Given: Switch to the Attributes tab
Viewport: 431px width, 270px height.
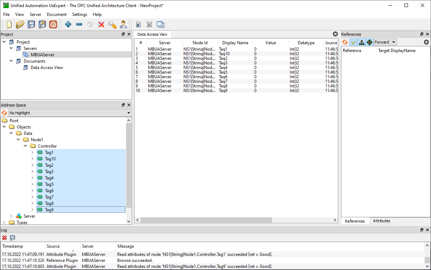Looking at the screenshot, I should [381, 221].
